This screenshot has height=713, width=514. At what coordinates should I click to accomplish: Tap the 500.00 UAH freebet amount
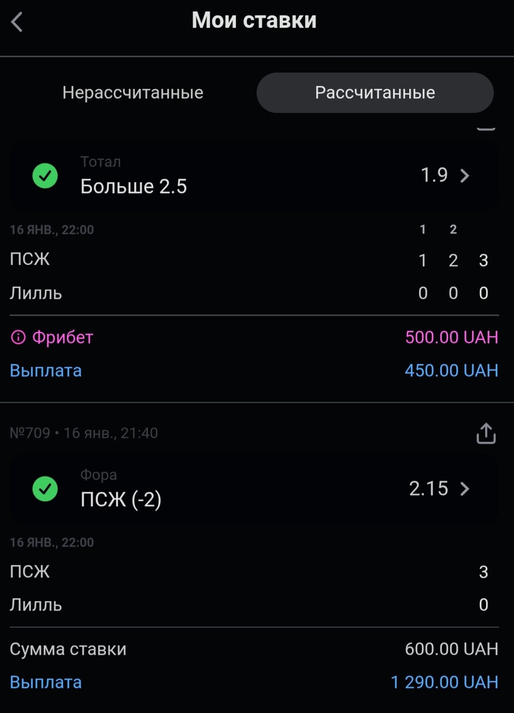pyautogui.click(x=451, y=337)
